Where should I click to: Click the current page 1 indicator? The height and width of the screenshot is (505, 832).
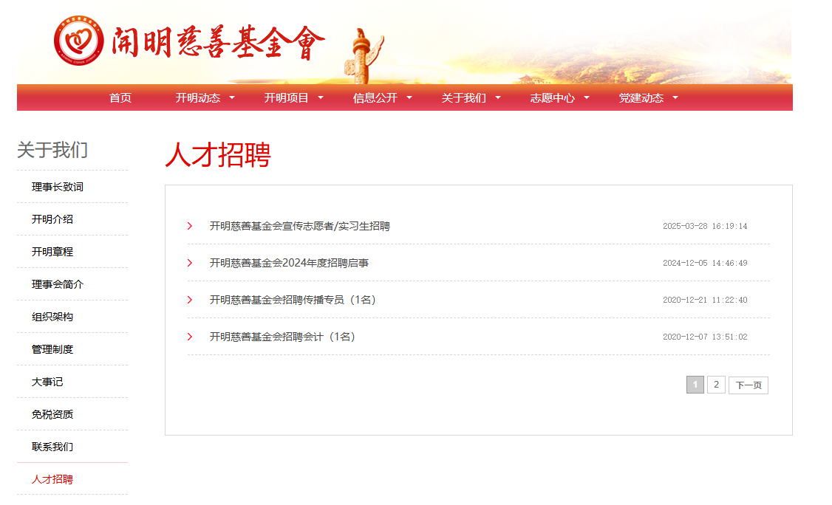click(695, 385)
